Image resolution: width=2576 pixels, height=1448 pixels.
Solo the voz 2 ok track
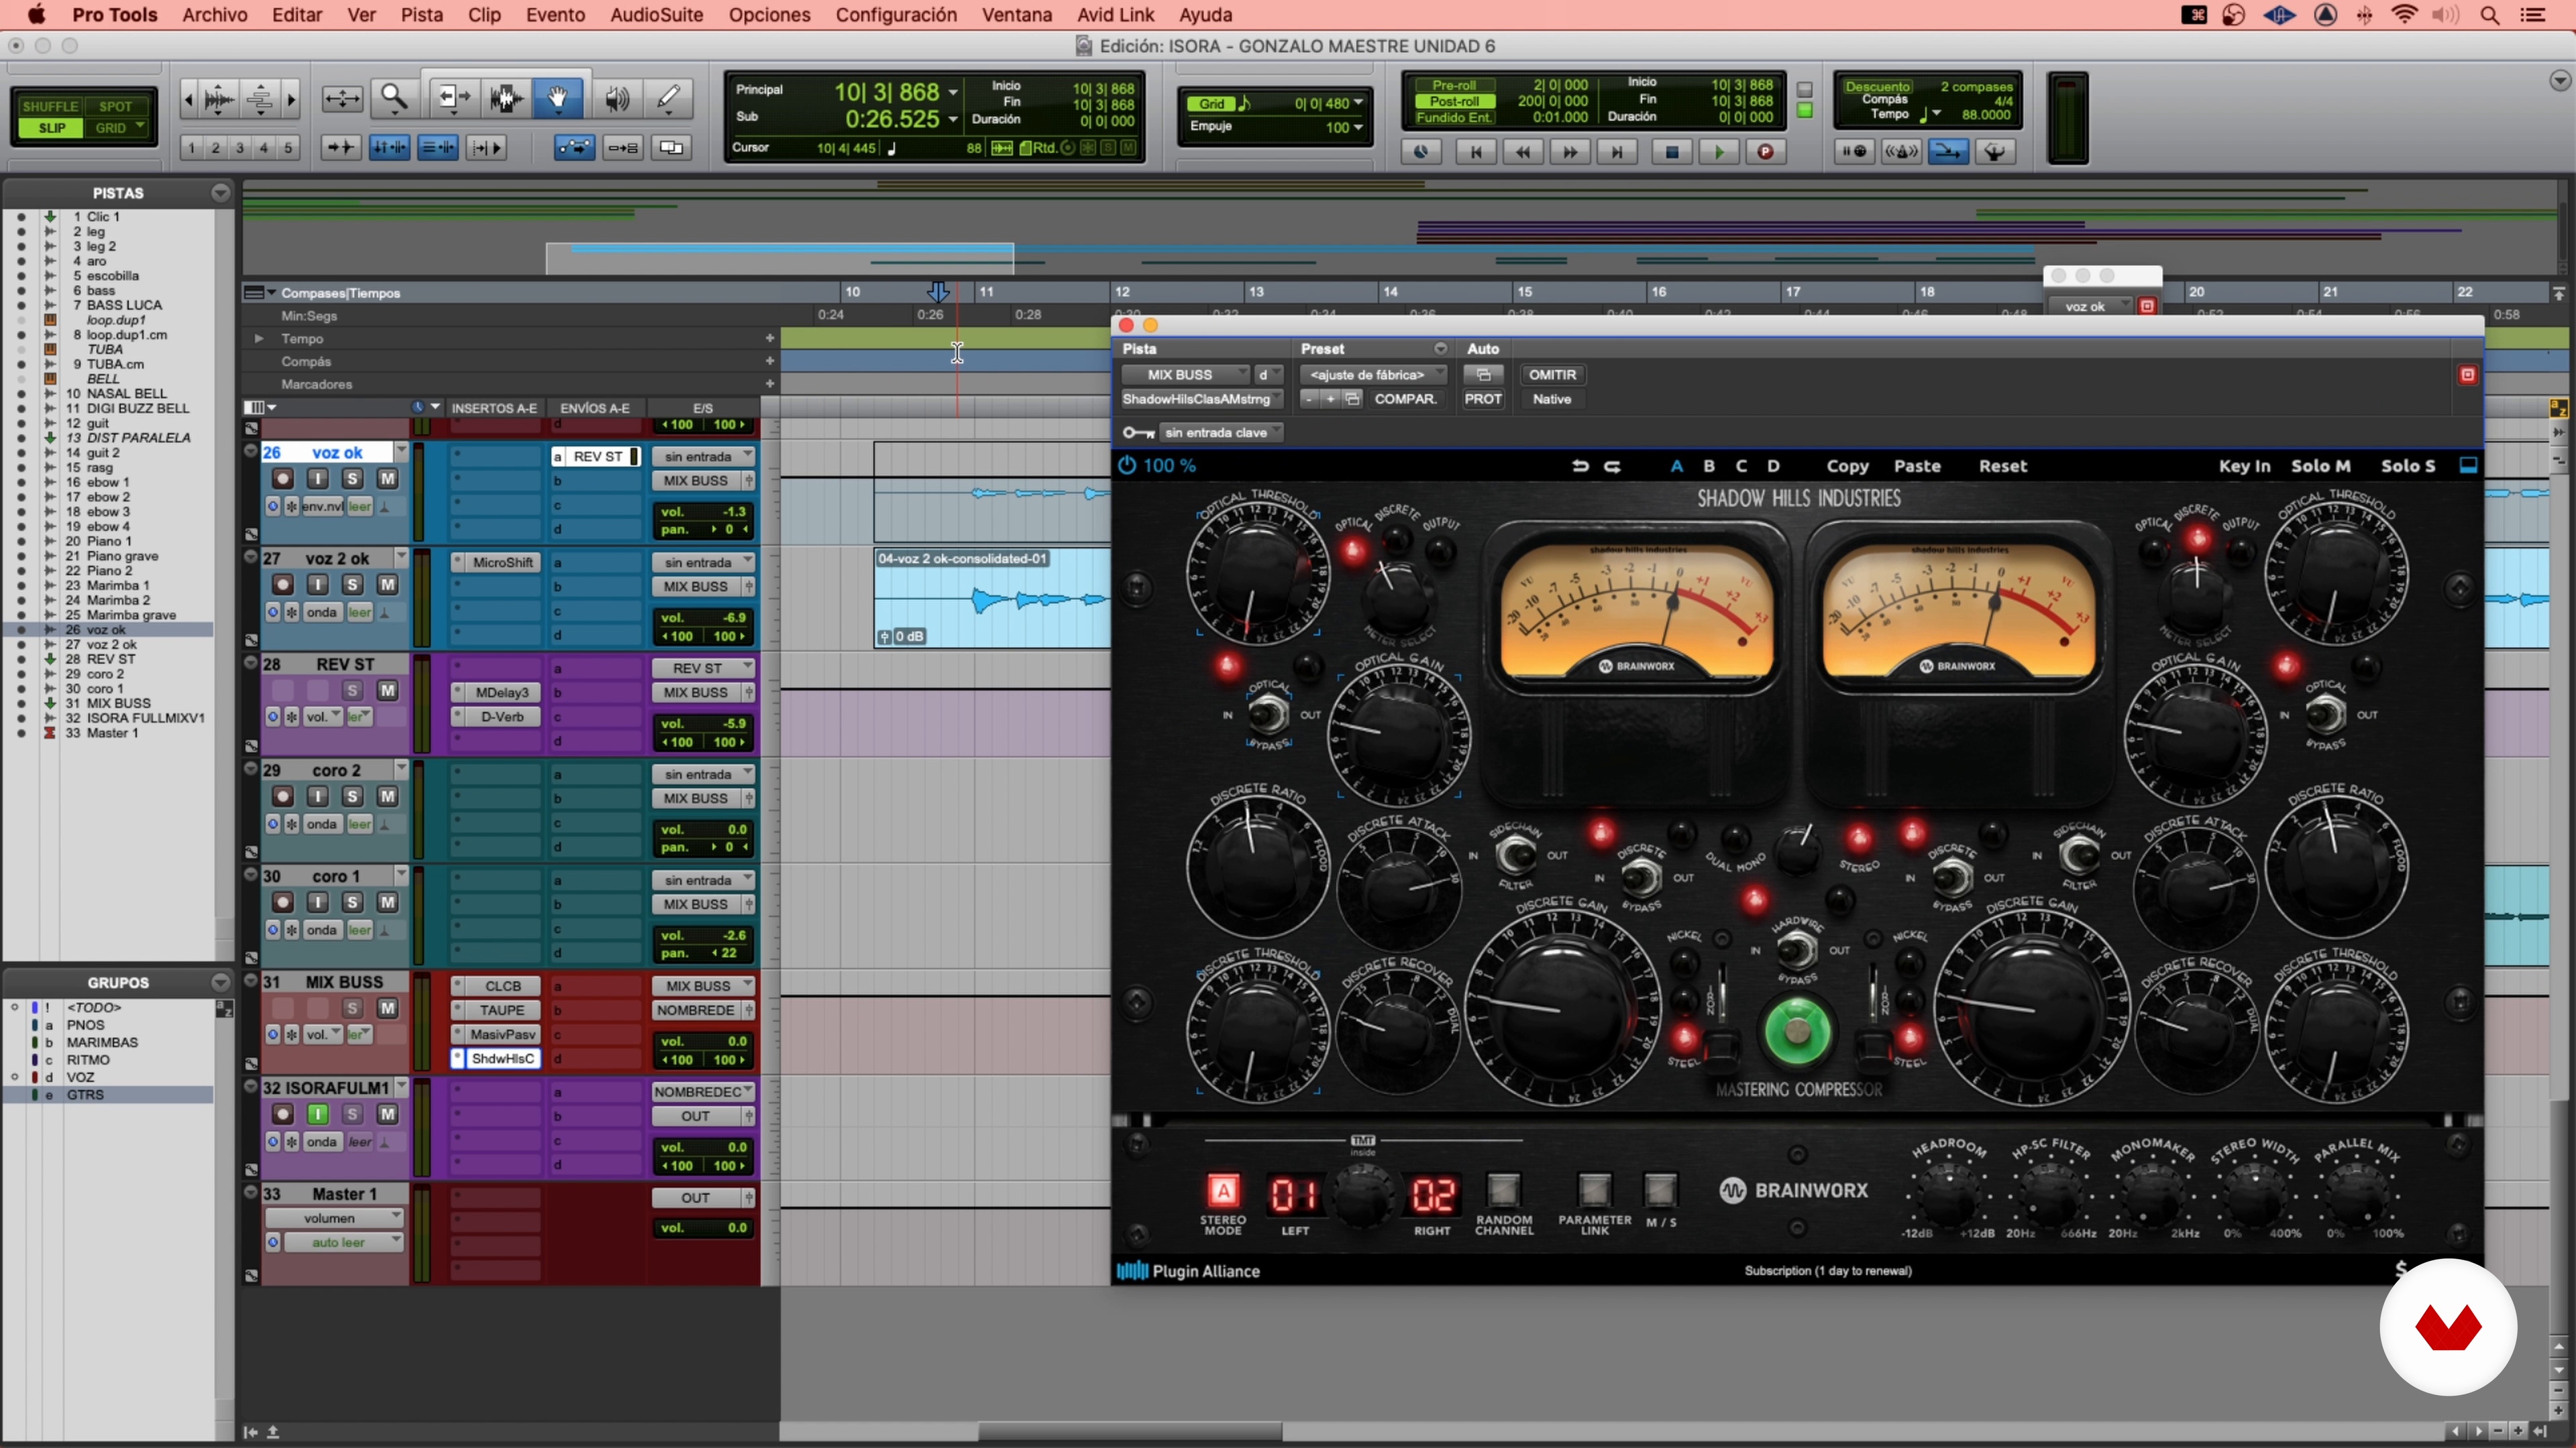(352, 585)
